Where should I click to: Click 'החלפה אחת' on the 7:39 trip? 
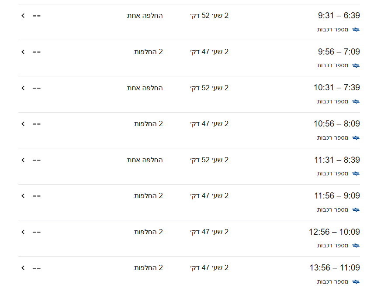(145, 88)
